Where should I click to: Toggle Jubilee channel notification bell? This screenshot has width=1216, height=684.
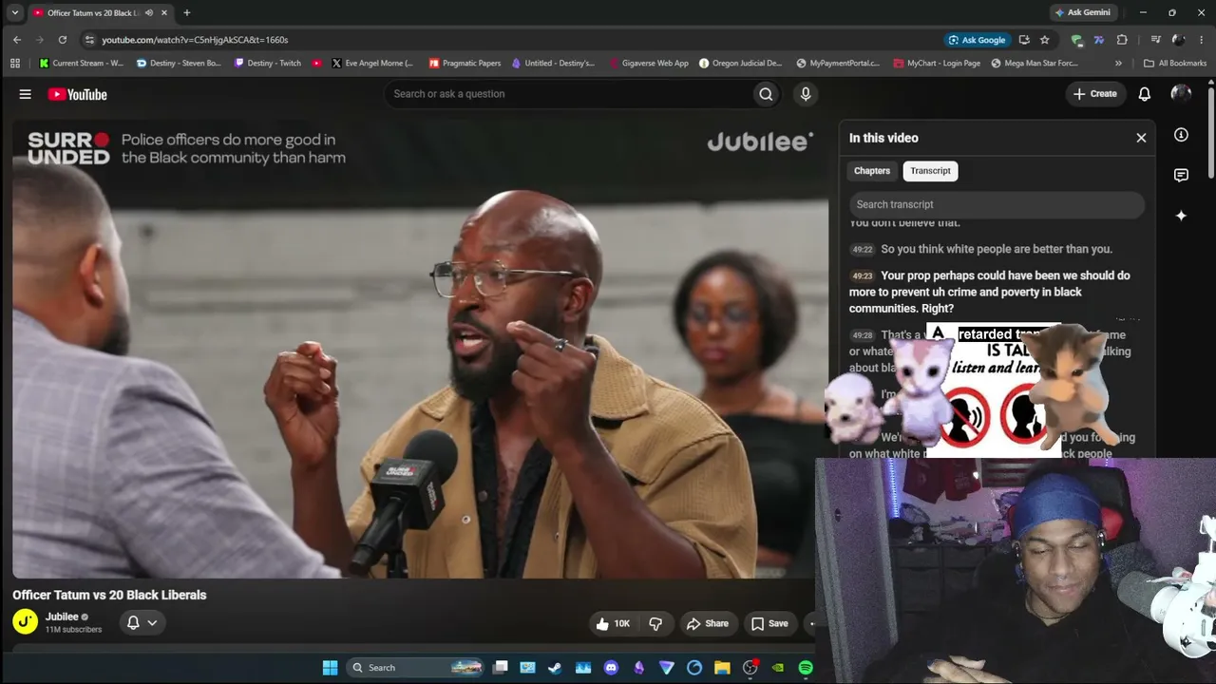point(142,623)
